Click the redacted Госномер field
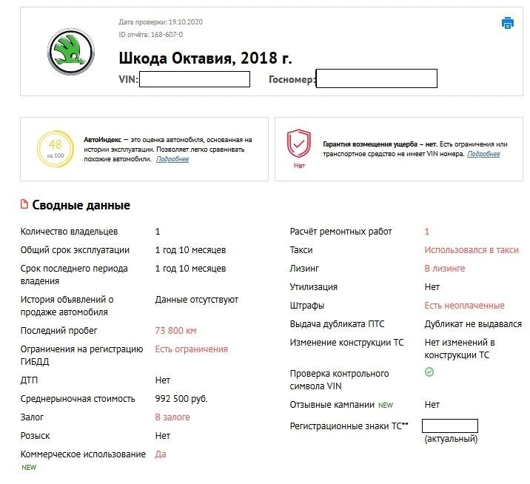Image resolution: width=530 pixels, height=484 pixels. [x=376, y=78]
